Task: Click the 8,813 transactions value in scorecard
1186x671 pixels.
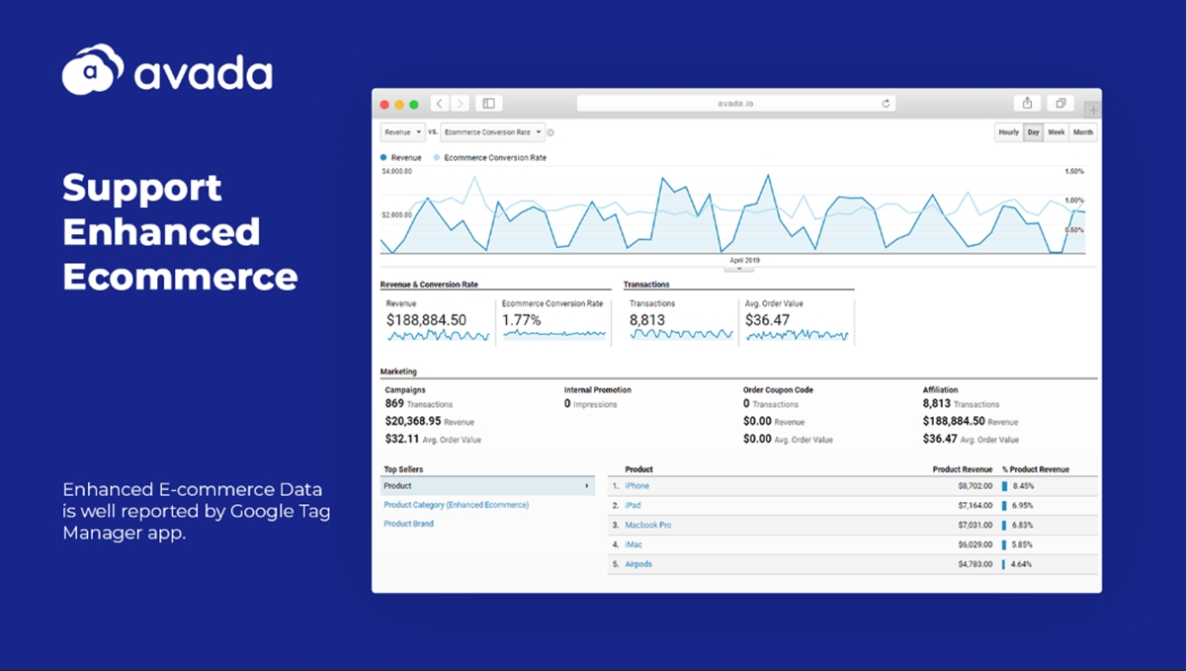Action: tap(647, 320)
